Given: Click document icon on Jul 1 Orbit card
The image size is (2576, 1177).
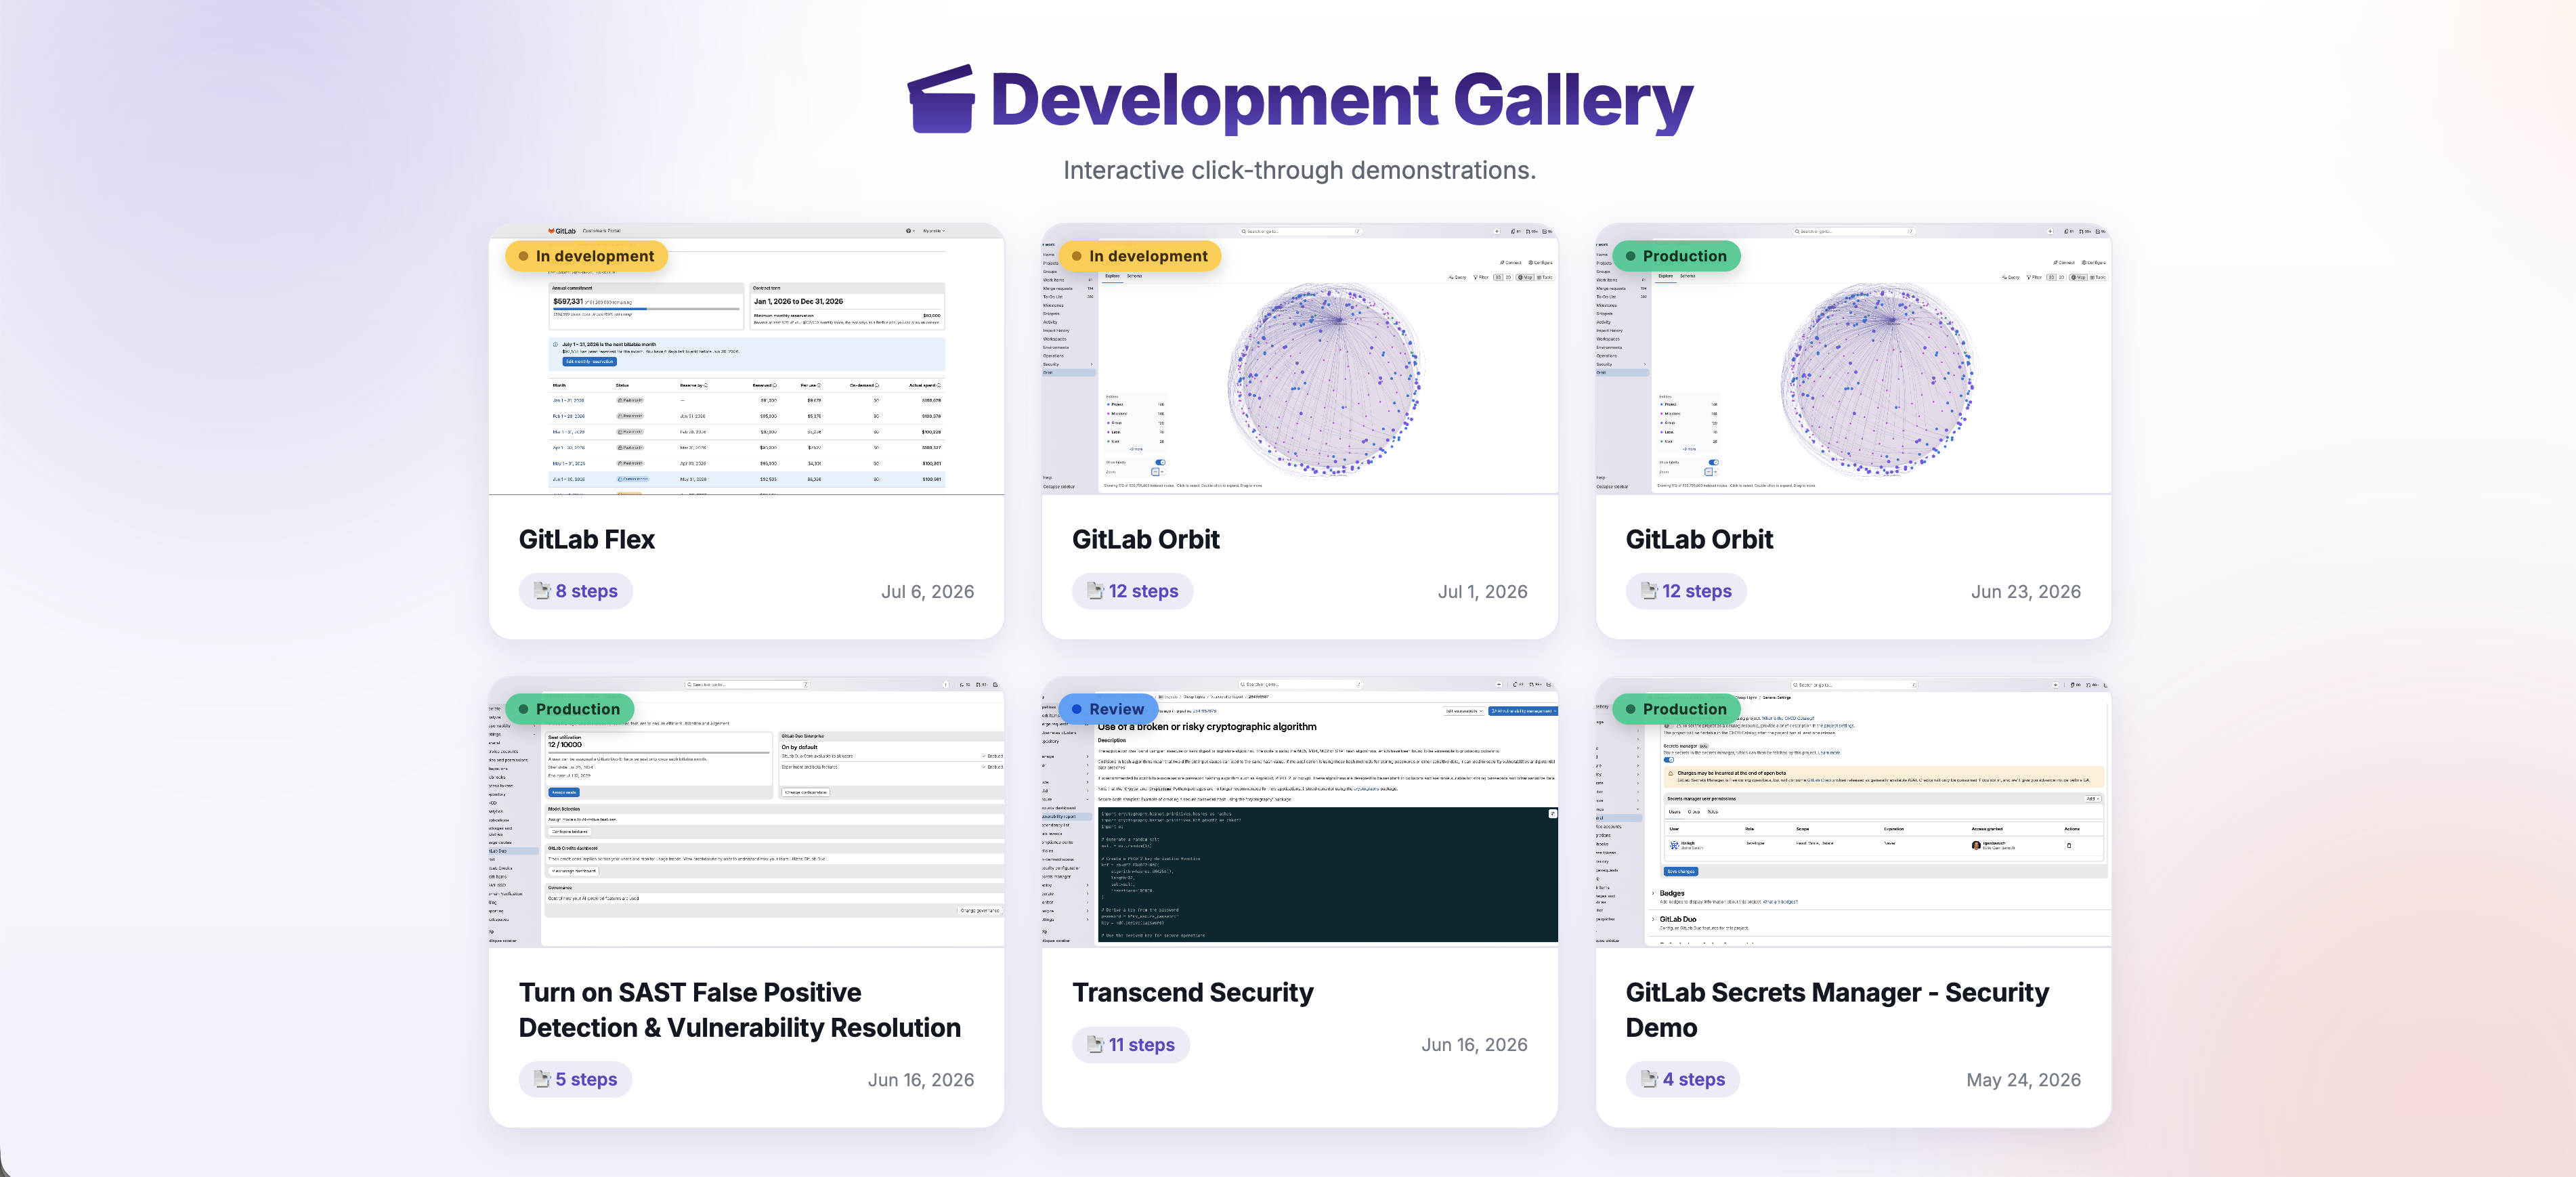Looking at the screenshot, I should 1095,591.
